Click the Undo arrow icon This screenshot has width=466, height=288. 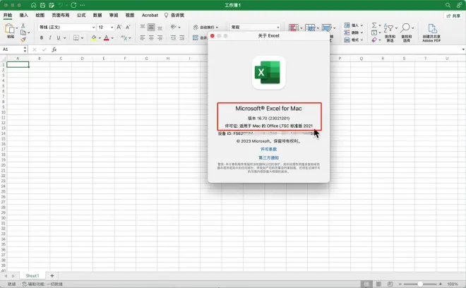tap(61, 5)
